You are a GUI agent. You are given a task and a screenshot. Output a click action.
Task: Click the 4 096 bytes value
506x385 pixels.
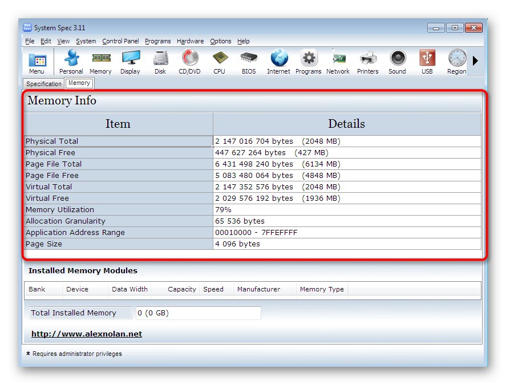237,244
